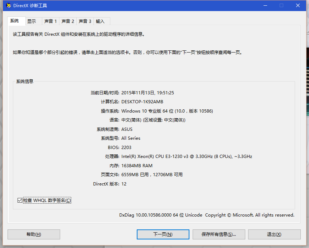Close the DirectX 诊断工具 window
The image size is (309, 248).
click(x=298, y=5)
